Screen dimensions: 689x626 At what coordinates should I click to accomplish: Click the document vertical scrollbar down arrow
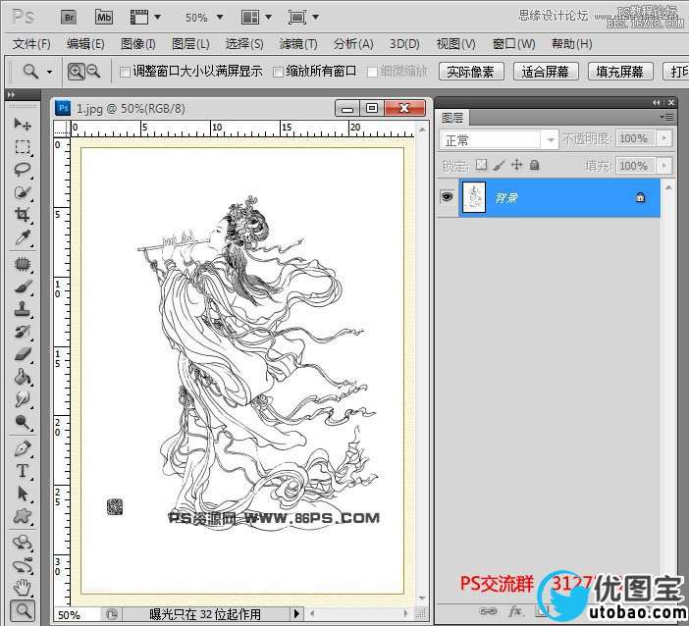422,598
